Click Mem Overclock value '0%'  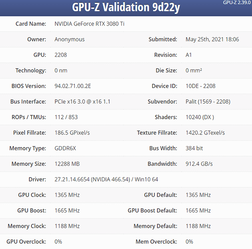pyautogui.click(x=189, y=242)
